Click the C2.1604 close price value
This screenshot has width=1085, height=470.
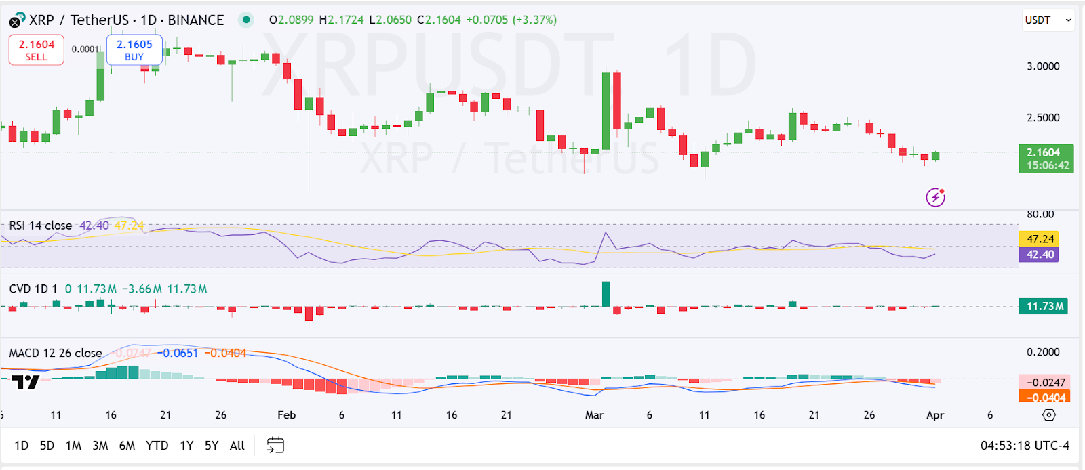click(x=439, y=20)
